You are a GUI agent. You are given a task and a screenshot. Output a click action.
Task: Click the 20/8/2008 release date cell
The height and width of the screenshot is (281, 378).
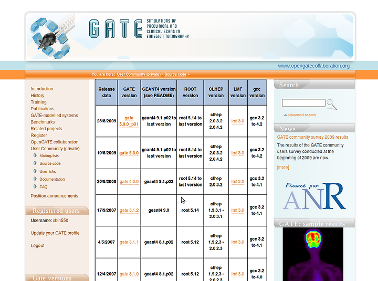click(x=106, y=181)
